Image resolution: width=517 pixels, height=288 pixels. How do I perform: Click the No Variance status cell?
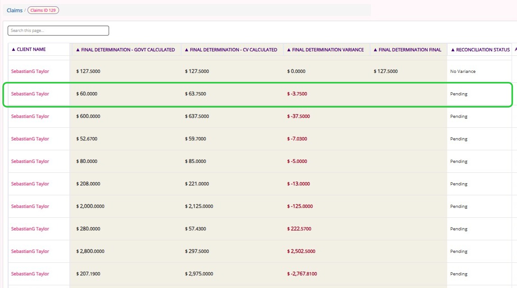(x=463, y=72)
